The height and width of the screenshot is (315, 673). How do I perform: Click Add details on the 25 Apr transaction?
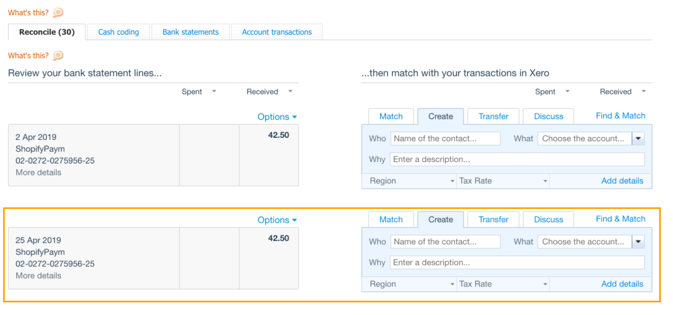(x=622, y=284)
